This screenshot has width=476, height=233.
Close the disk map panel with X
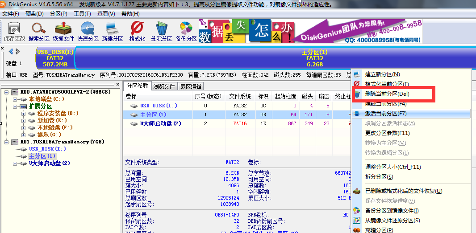click(2, 48)
